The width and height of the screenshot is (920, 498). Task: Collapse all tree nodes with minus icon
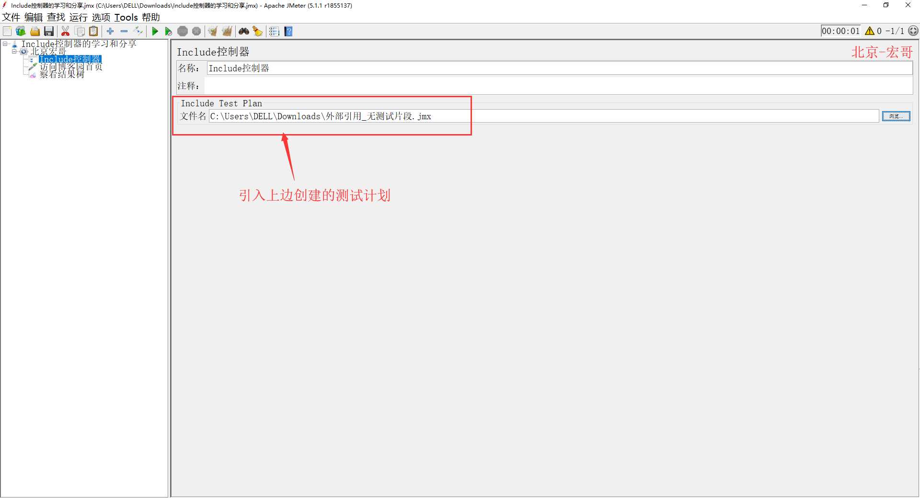(124, 31)
